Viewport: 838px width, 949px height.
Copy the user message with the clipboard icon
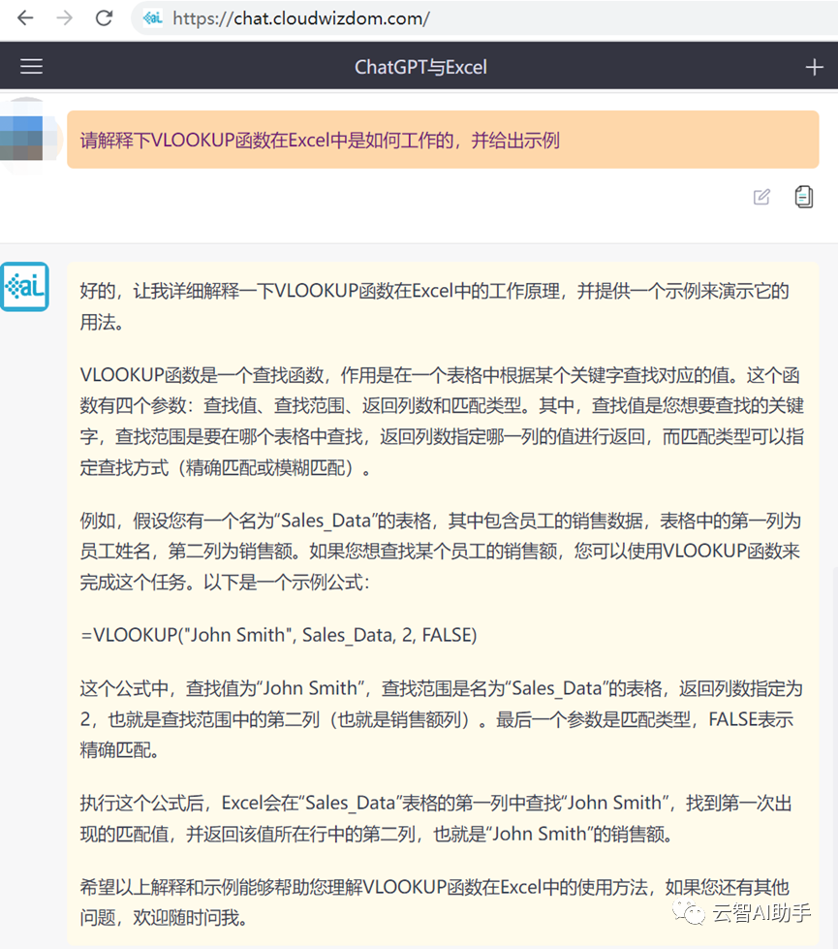[803, 197]
